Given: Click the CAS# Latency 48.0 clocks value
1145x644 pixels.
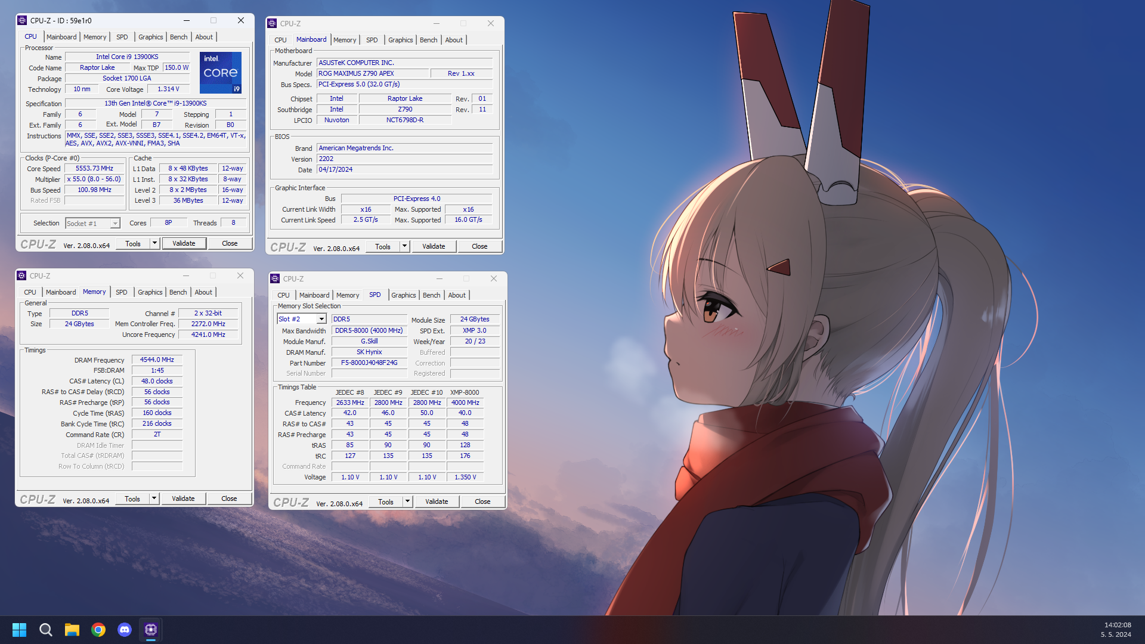Looking at the screenshot, I should [x=157, y=381].
